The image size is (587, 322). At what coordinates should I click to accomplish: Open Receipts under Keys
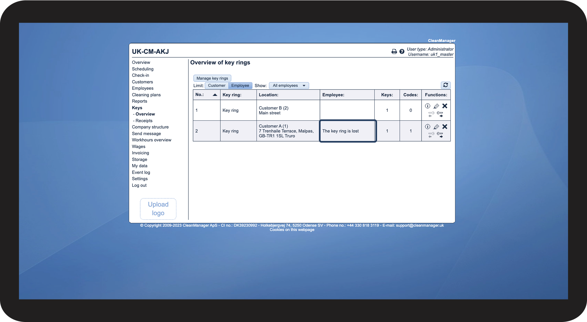coord(144,121)
